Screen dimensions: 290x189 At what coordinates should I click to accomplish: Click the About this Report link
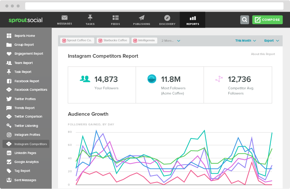pos(263,54)
